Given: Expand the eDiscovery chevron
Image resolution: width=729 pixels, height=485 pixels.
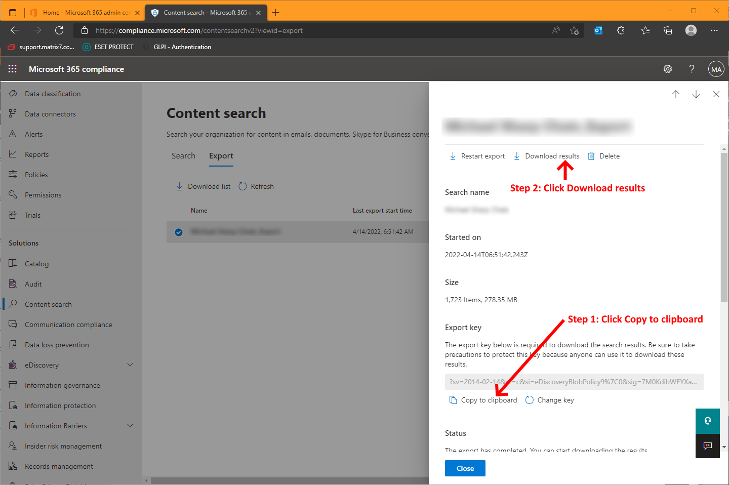Looking at the screenshot, I should [130, 365].
